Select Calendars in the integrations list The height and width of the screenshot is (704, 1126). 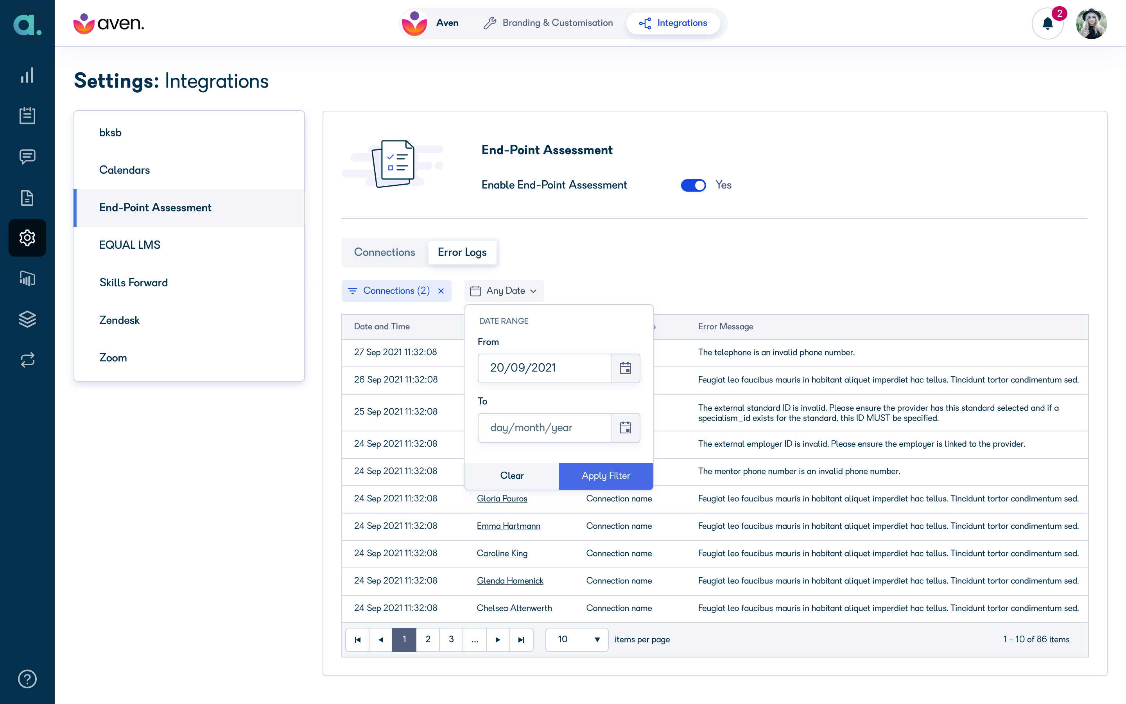[189, 170]
